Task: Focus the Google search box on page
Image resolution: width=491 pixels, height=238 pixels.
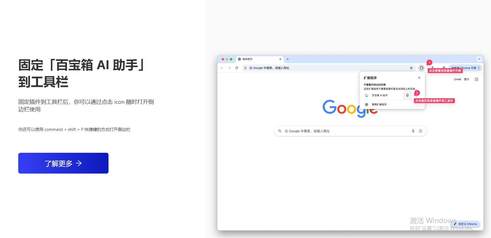Action: (350, 131)
